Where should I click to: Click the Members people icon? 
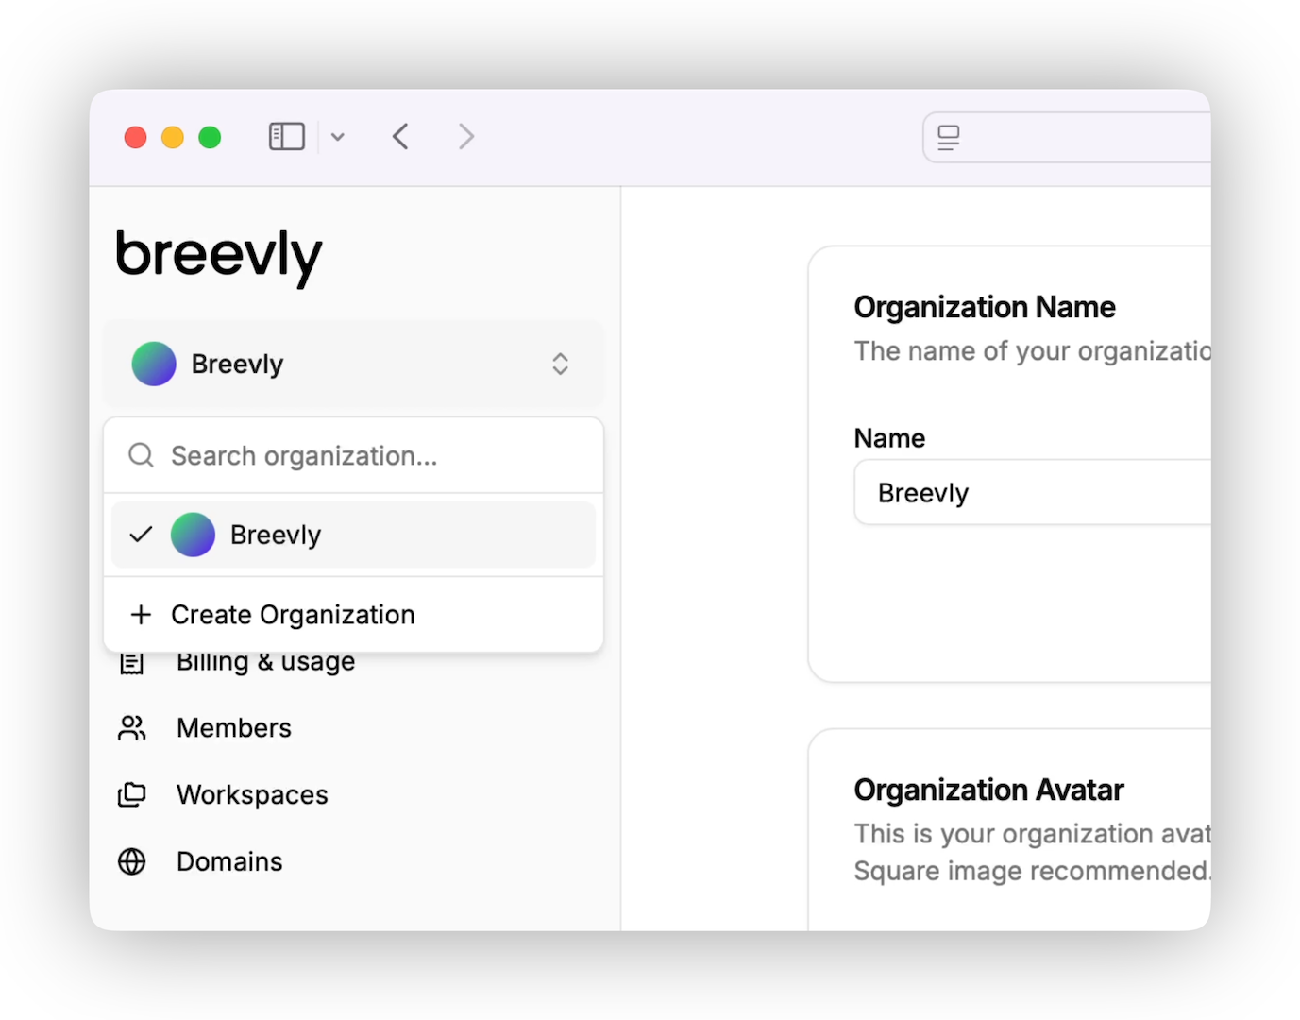[132, 728]
